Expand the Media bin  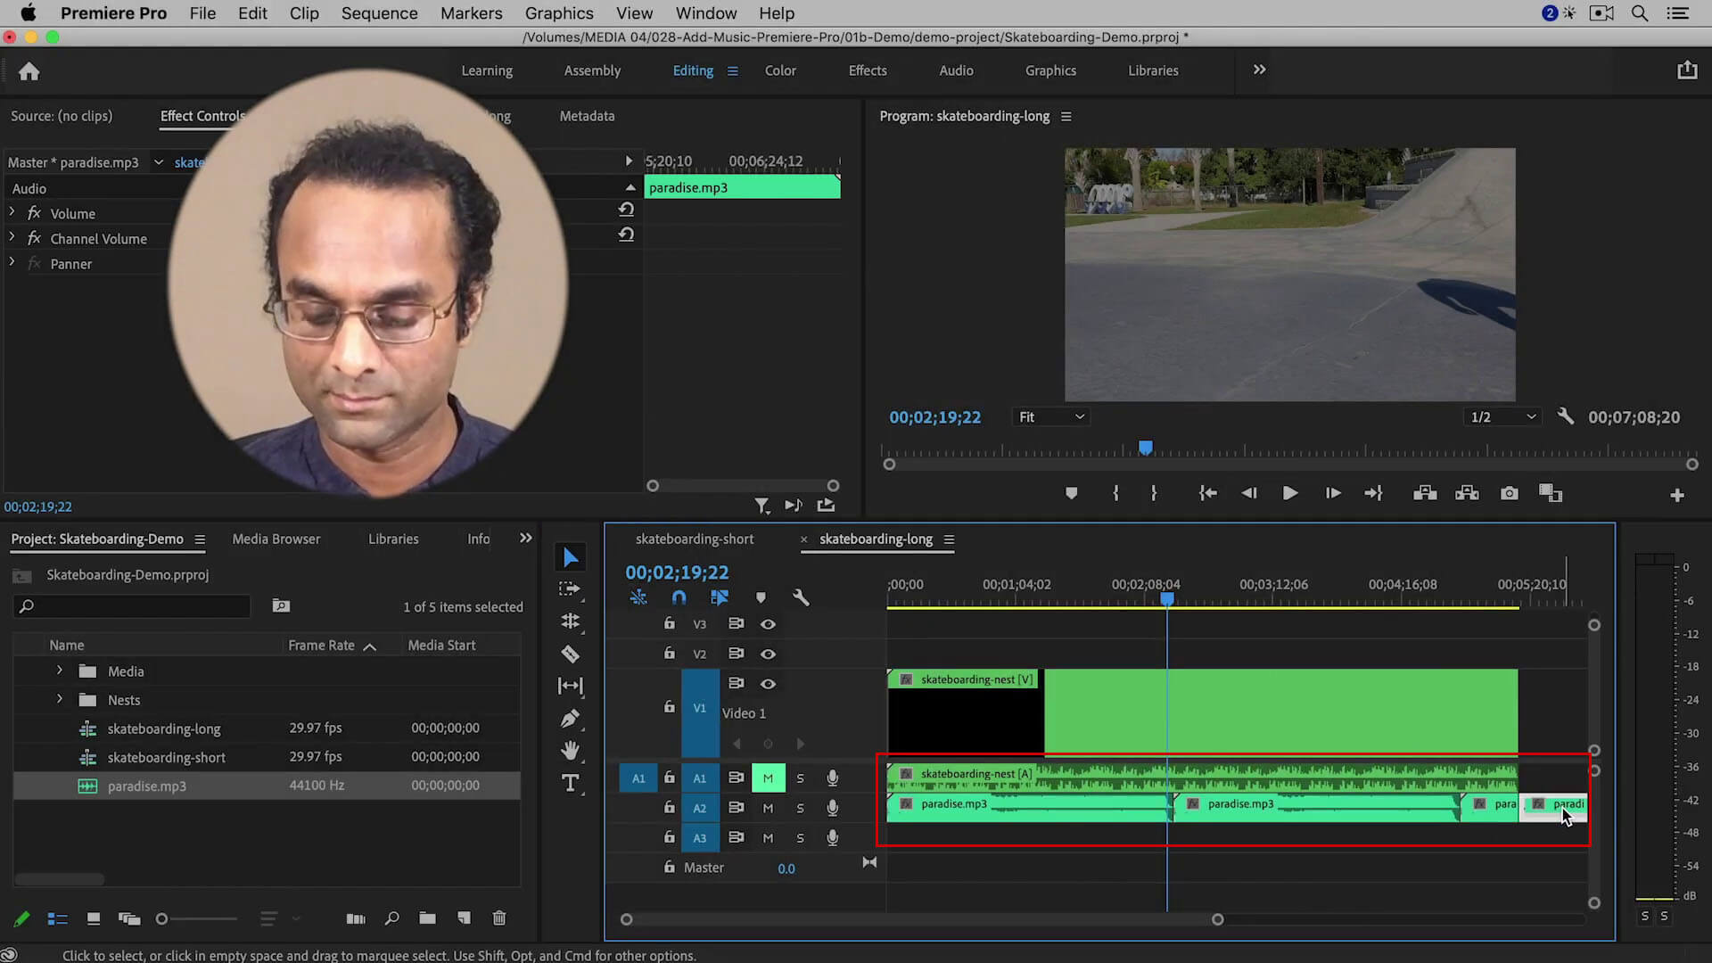pos(60,671)
